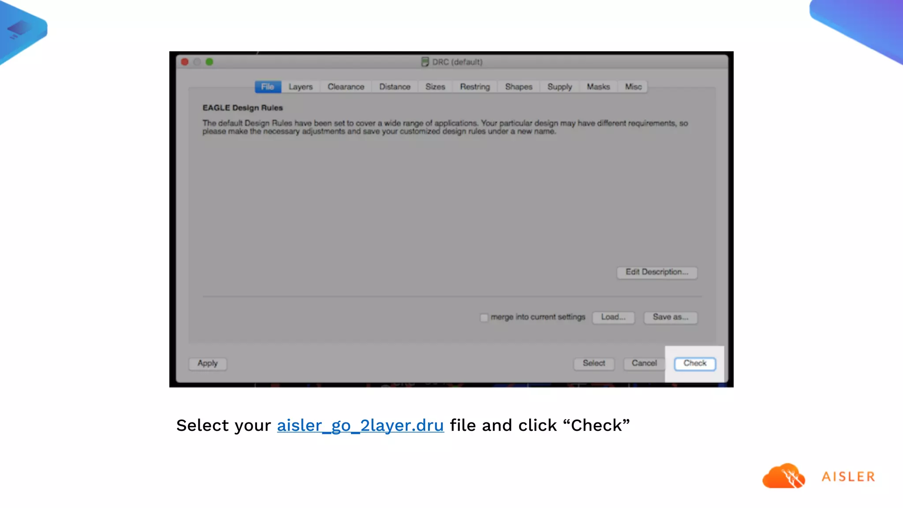This screenshot has width=903, height=508.
Task: Click the Select button
Action: [594, 363]
